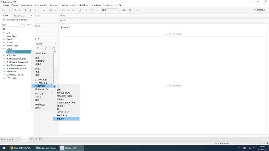Viewport: 269px width, 151px height.
Task: Open the ファイル(F) menu
Action: coord(5,6)
